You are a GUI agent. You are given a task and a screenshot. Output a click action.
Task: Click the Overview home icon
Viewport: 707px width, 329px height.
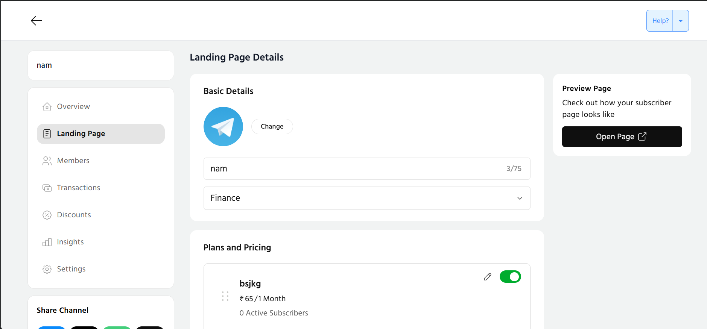click(47, 107)
